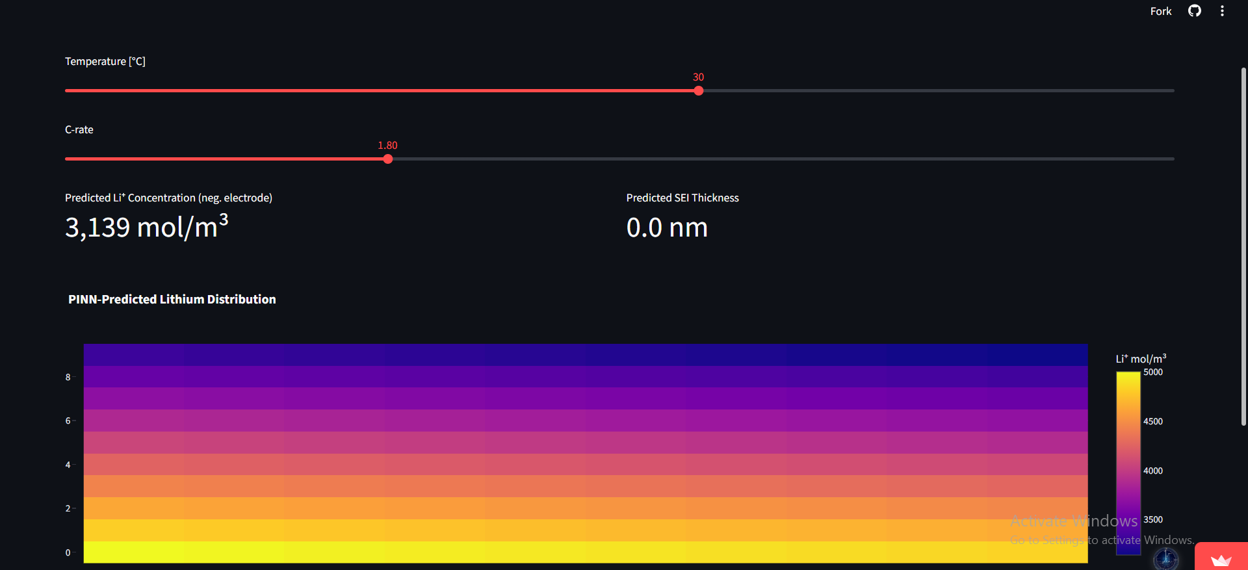Click the PINN-Predicted Lithium Distribution chart title
The width and height of the screenshot is (1248, 570).
(x=172, y=300)
